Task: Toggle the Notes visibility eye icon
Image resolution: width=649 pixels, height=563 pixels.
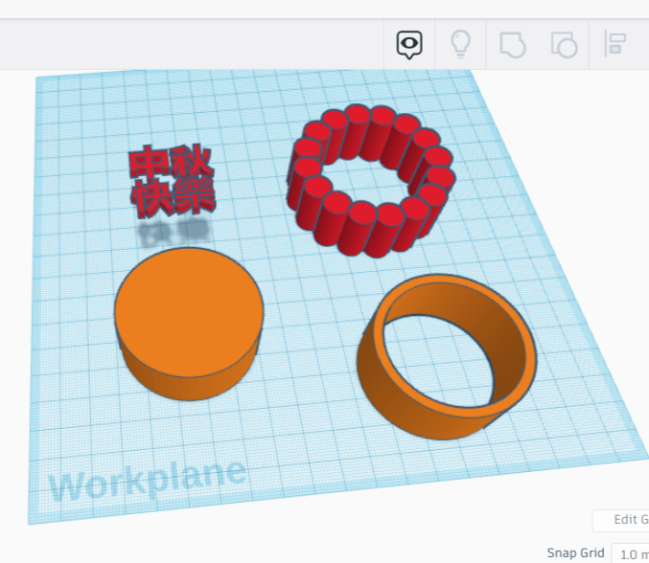Action: (409, 44)
